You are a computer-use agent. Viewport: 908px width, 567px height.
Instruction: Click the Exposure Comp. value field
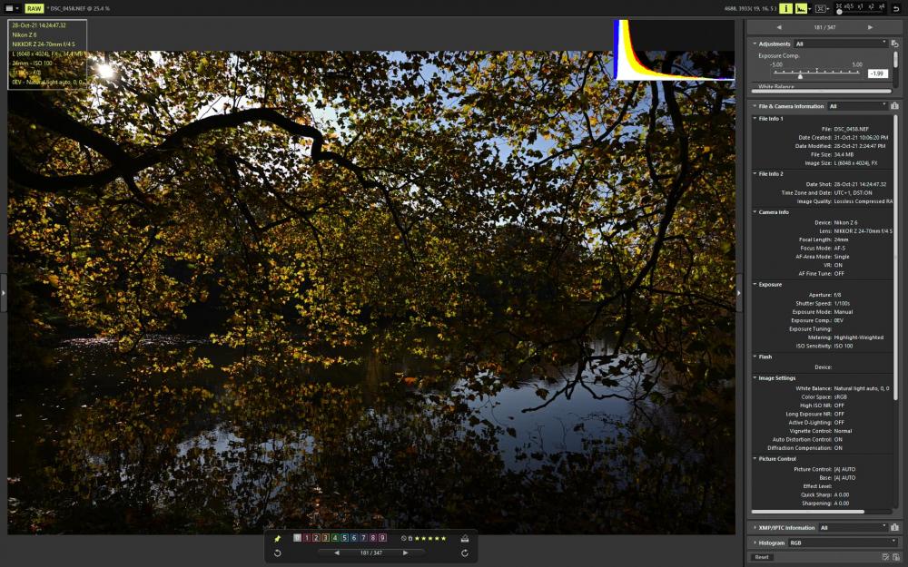coord(877,73)
